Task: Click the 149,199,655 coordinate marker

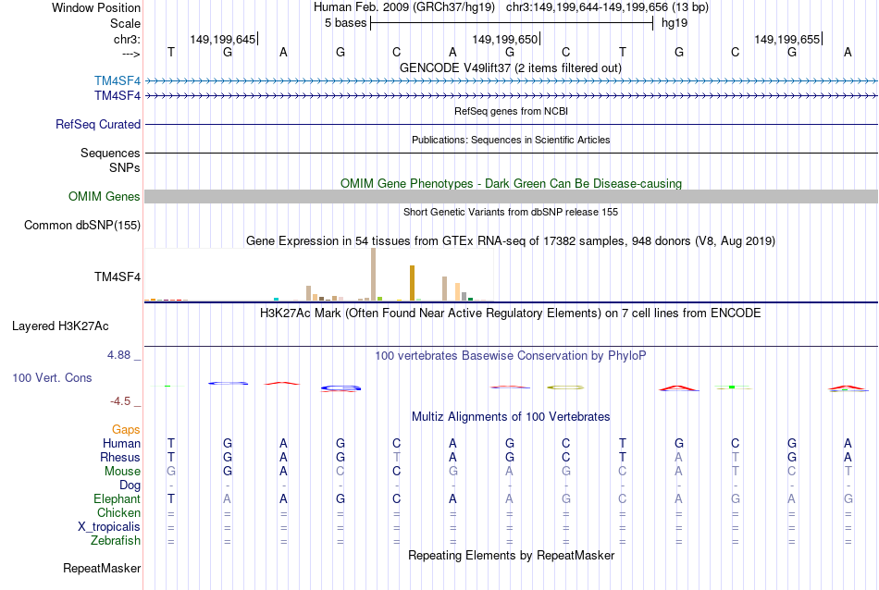Action: pos(787,39)
